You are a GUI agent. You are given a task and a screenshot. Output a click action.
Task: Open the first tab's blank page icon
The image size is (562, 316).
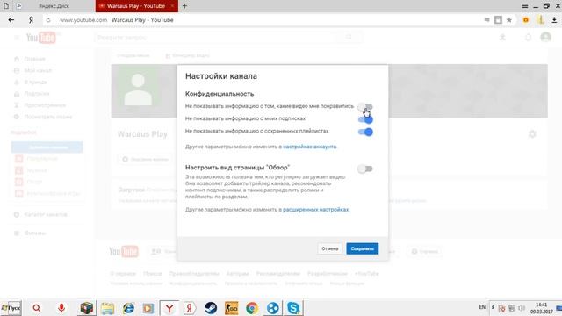pos(6,6)
